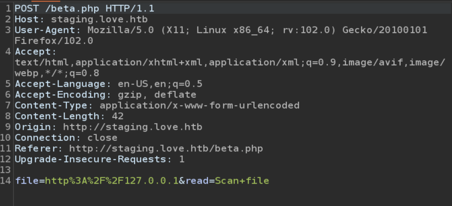The image size is (452, 206).
Task: Click the Content-Length value 42
Action: [118, 116]
